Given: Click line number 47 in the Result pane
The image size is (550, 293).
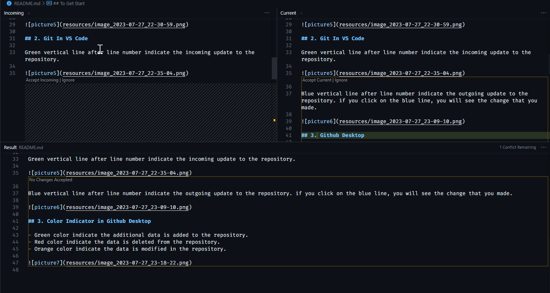Looking at the screenshot, I should tap(15, 263).
